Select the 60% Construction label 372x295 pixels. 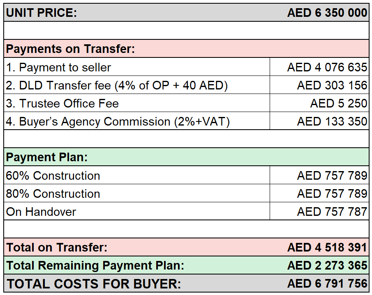(x=53, y=176)
